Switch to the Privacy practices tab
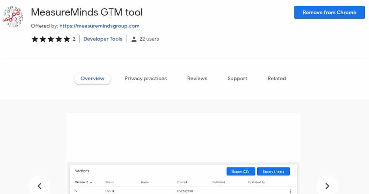This screenshot has height=194, width=369. (145, 79)
